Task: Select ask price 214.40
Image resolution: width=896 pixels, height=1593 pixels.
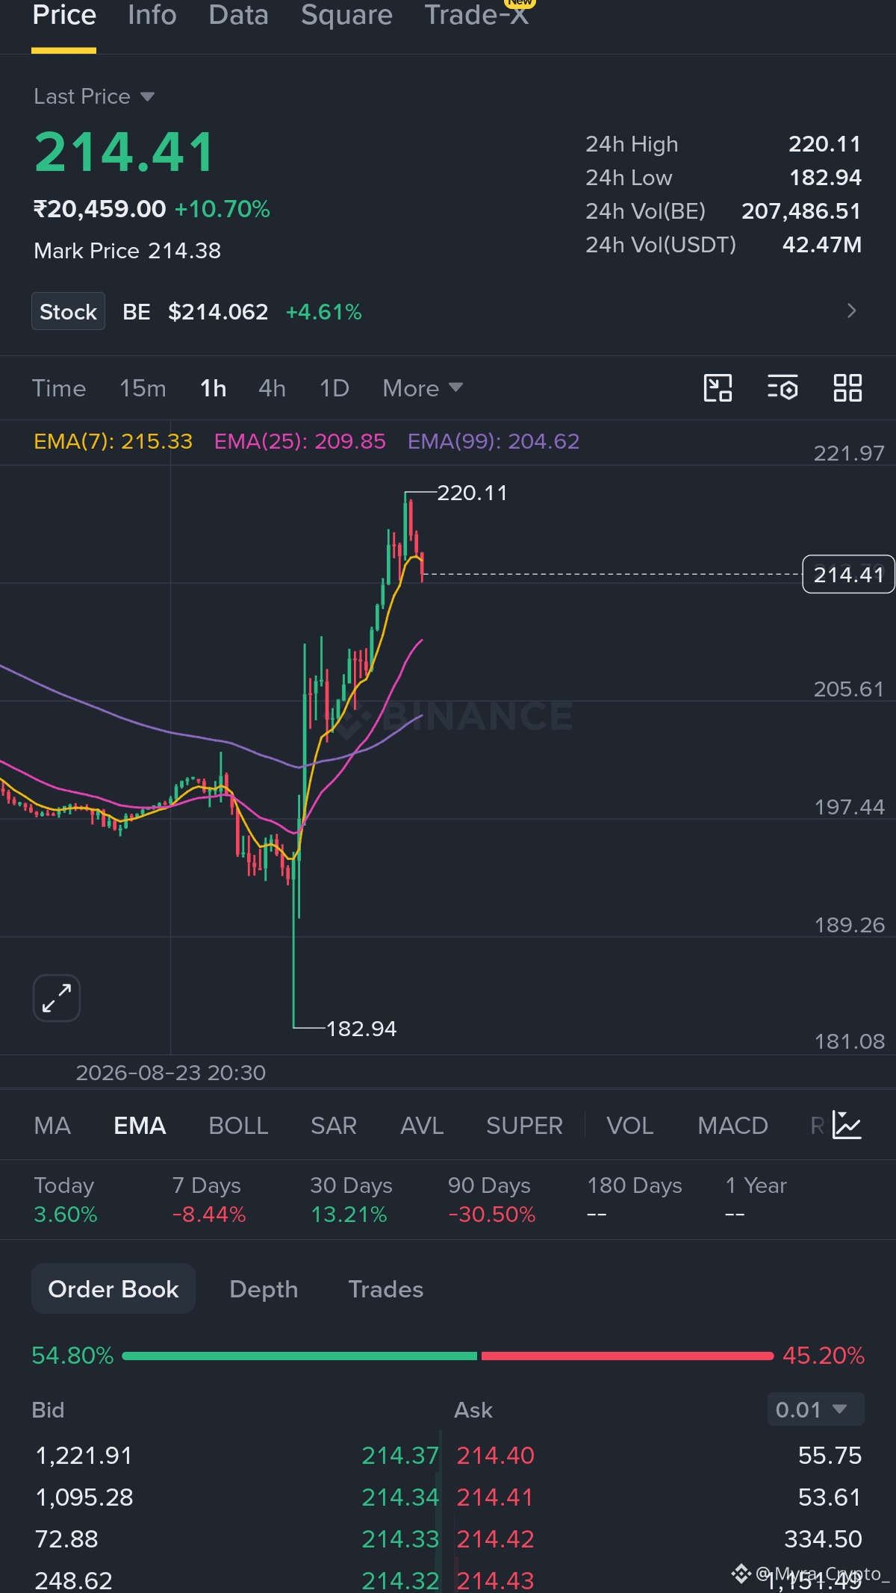Action: [496, 1455]
